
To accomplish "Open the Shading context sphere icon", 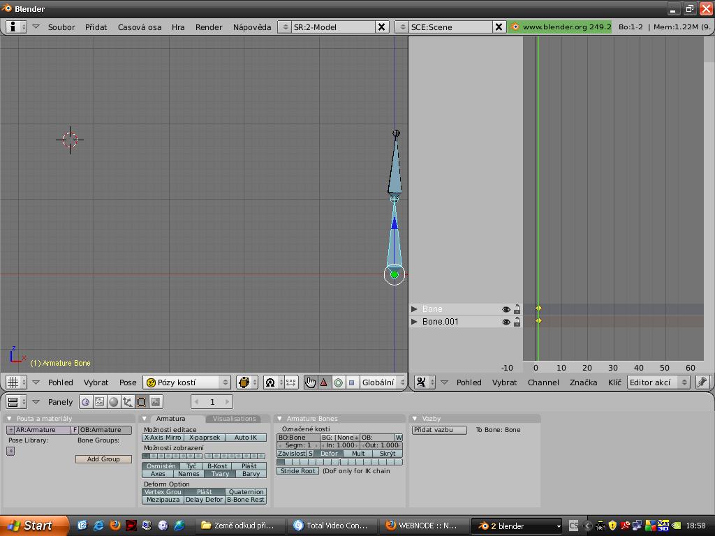I will [x=114, y=402].
